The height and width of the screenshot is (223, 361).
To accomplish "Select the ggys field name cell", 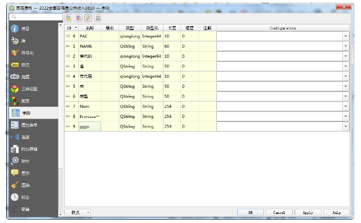I will tap(90, 127).
